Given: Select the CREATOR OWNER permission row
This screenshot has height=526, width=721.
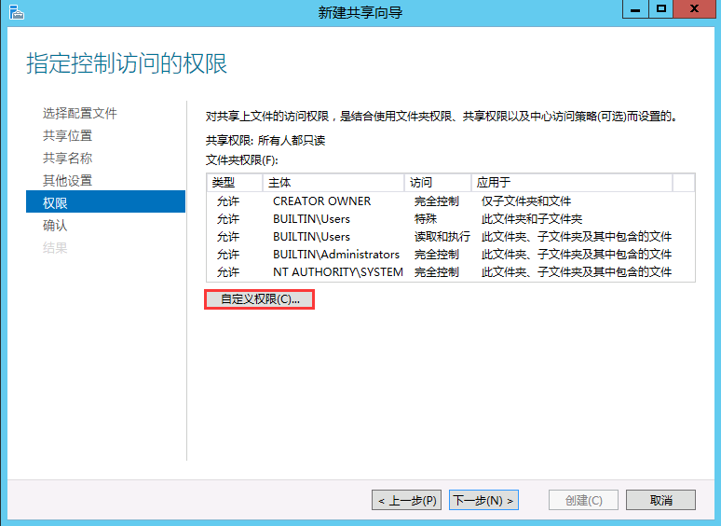Looking at the screenshot, I should click(x=321, y=201).
